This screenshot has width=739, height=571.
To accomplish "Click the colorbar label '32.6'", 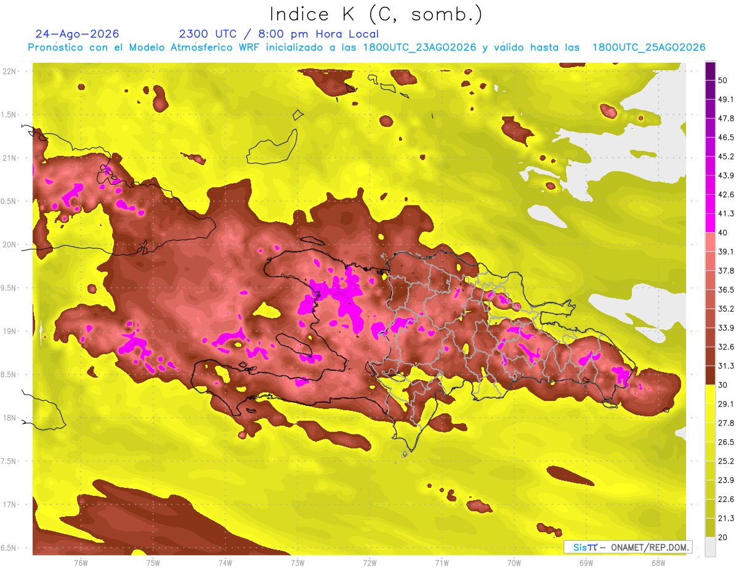I will [725, 347].
